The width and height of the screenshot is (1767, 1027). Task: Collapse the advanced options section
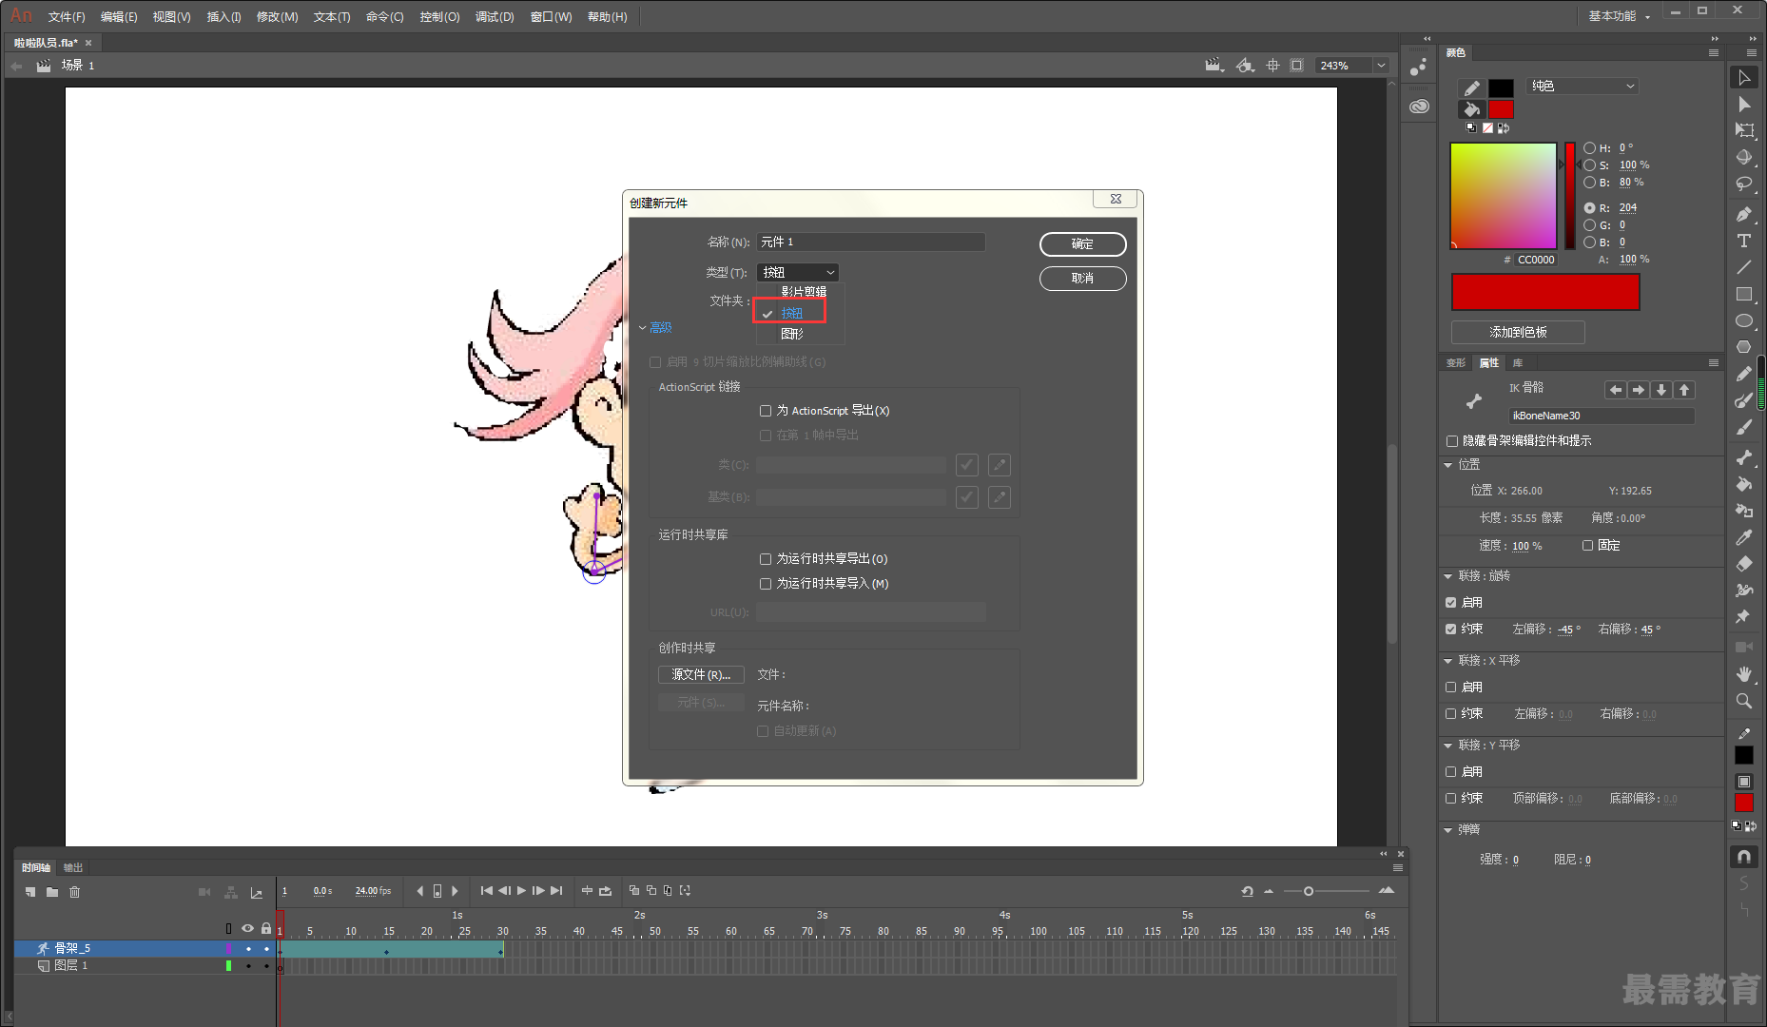[x=655, y=328]
